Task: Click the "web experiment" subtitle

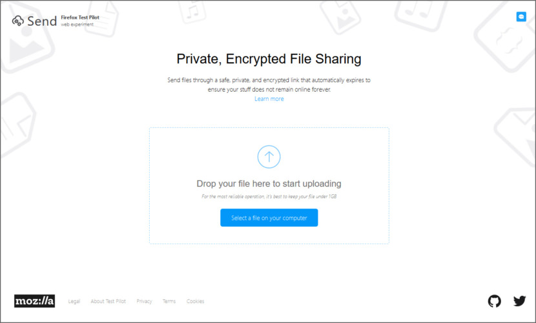Action: click(x=77, y=25)
